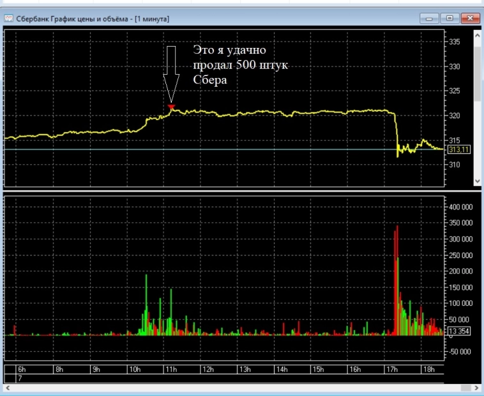Select the 11h mark on the time axis
The image size is (484, 396).
[171, 370]
